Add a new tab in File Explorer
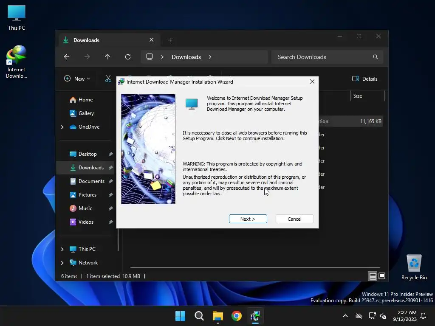 tap(170, 40)
